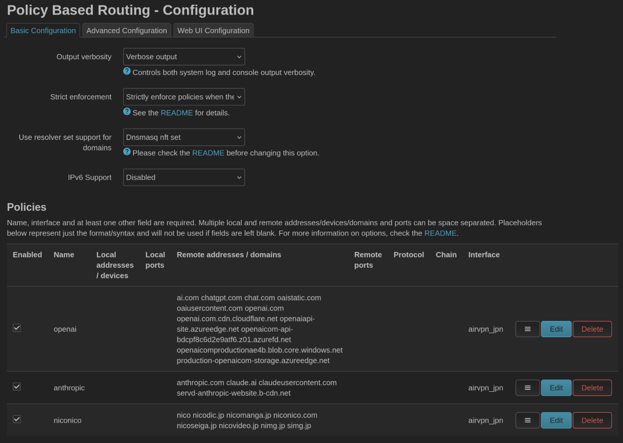Disable the openai policy checkbox
Screen dimensions: 623x443
17,328
